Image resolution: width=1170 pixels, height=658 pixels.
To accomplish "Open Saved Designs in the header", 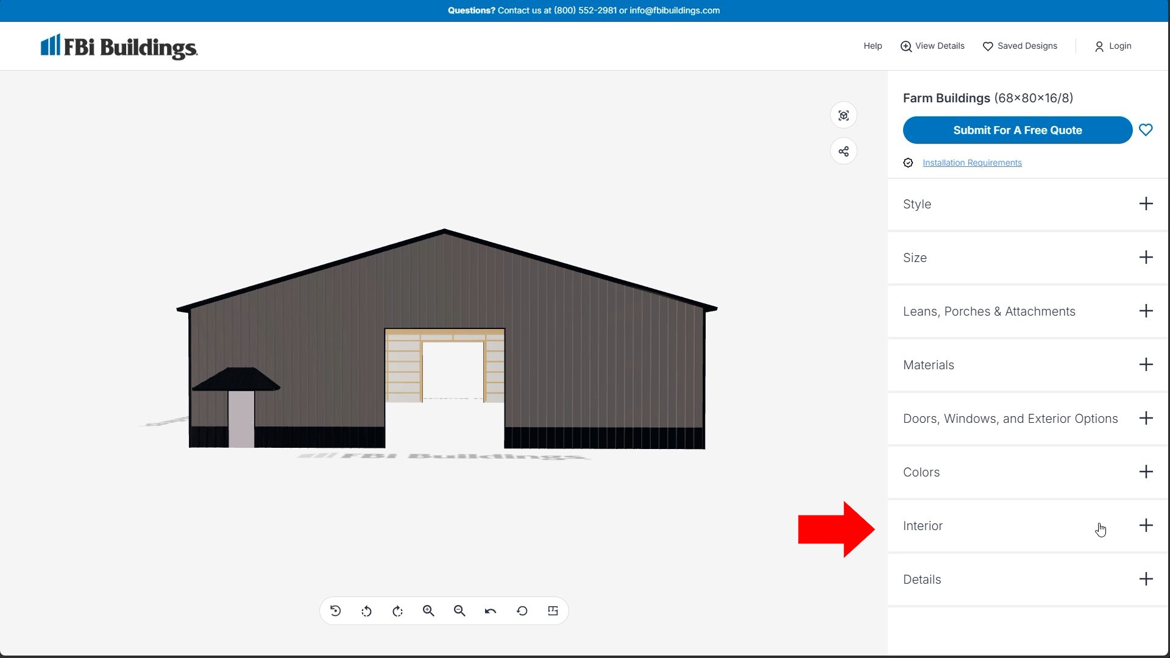I will (x=1020, y=46).
